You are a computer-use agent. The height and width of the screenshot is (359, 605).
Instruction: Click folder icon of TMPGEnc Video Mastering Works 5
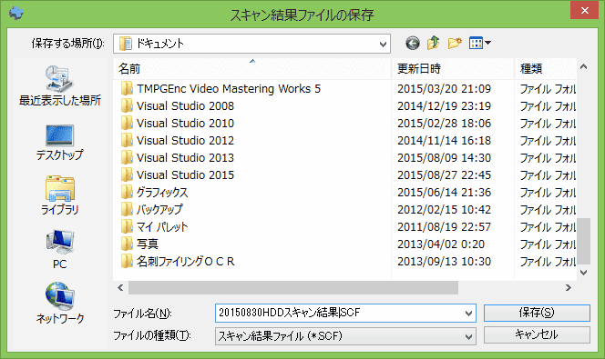click(127, 88)
